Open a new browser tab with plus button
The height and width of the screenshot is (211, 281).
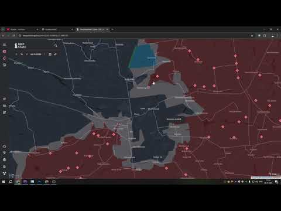click(x=112, y=29)
